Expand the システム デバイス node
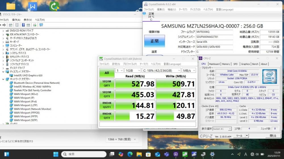Viewport: 284px width, 159px height. (3, 53)
